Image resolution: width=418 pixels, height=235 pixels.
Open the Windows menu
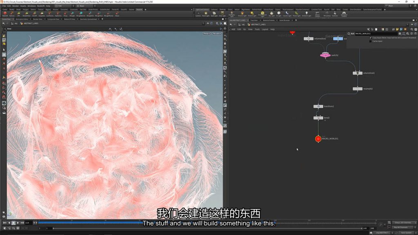point(31,6)
